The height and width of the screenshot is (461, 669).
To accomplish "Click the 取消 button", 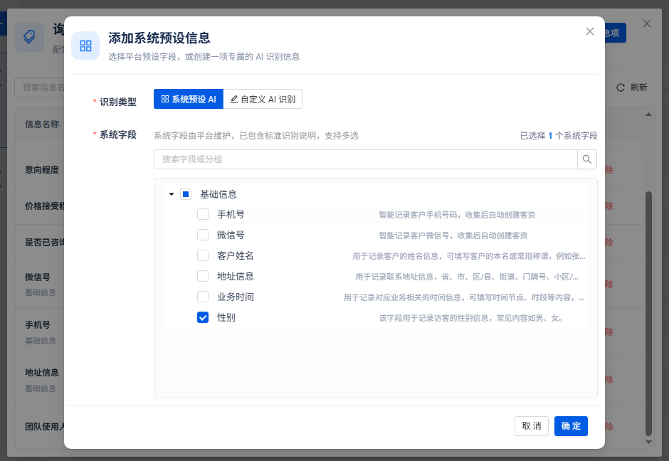I will pyautogui.click(x=531, y=426).
